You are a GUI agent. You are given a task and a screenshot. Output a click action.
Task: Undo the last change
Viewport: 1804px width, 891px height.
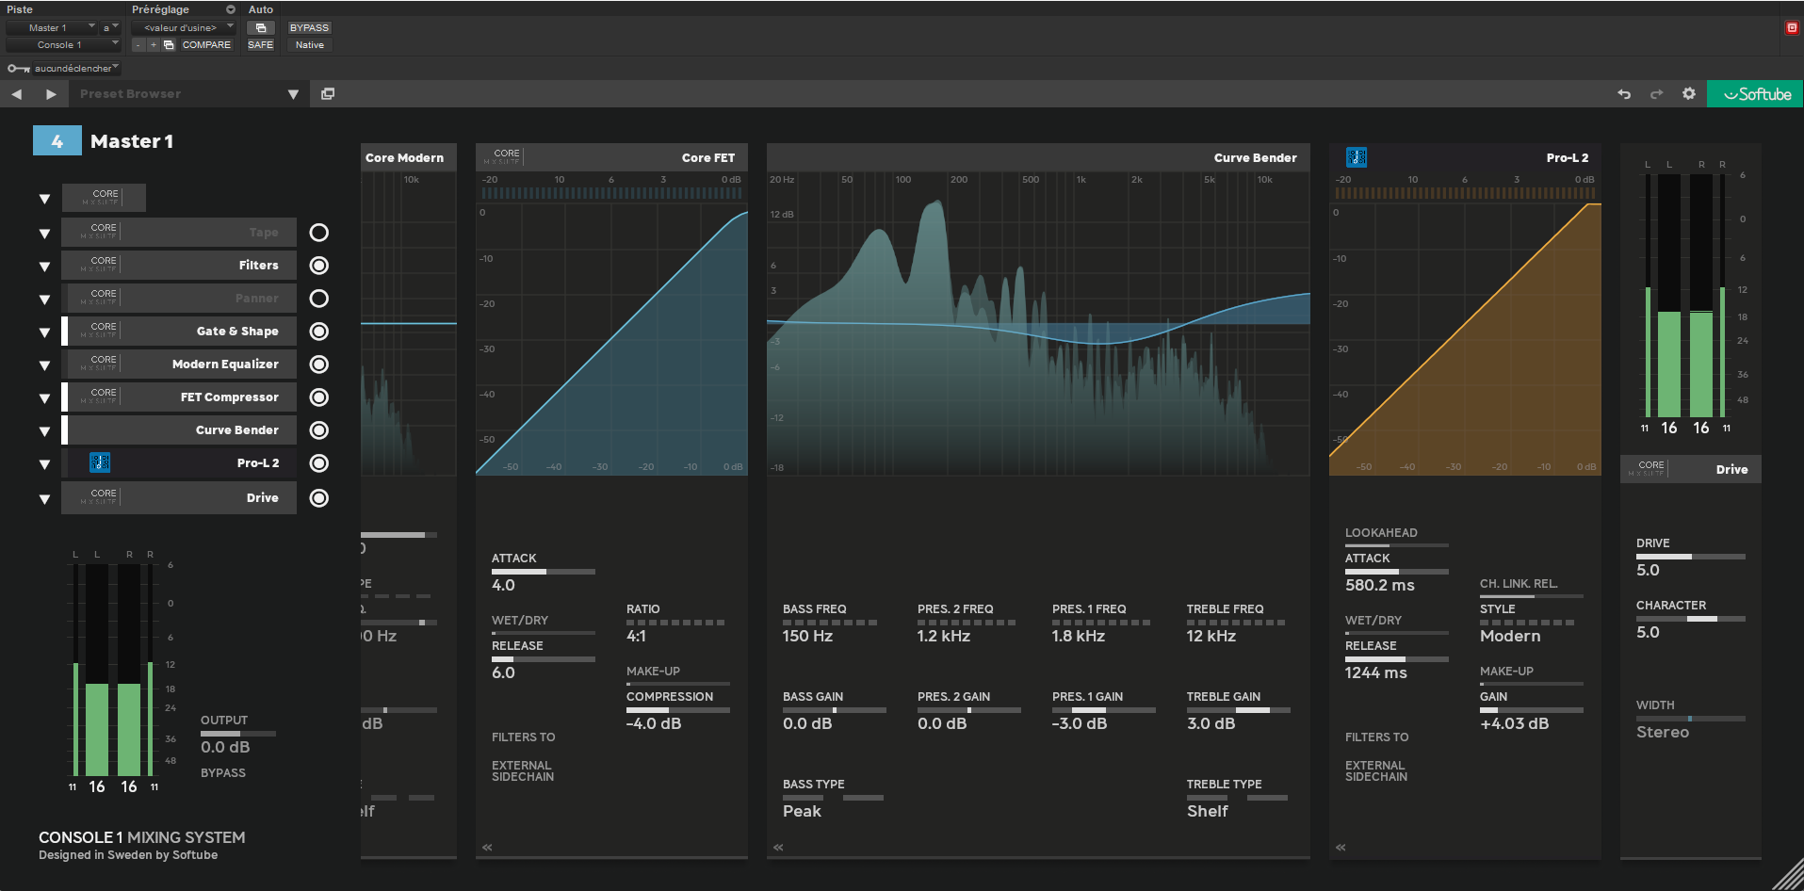[1624, 94]
